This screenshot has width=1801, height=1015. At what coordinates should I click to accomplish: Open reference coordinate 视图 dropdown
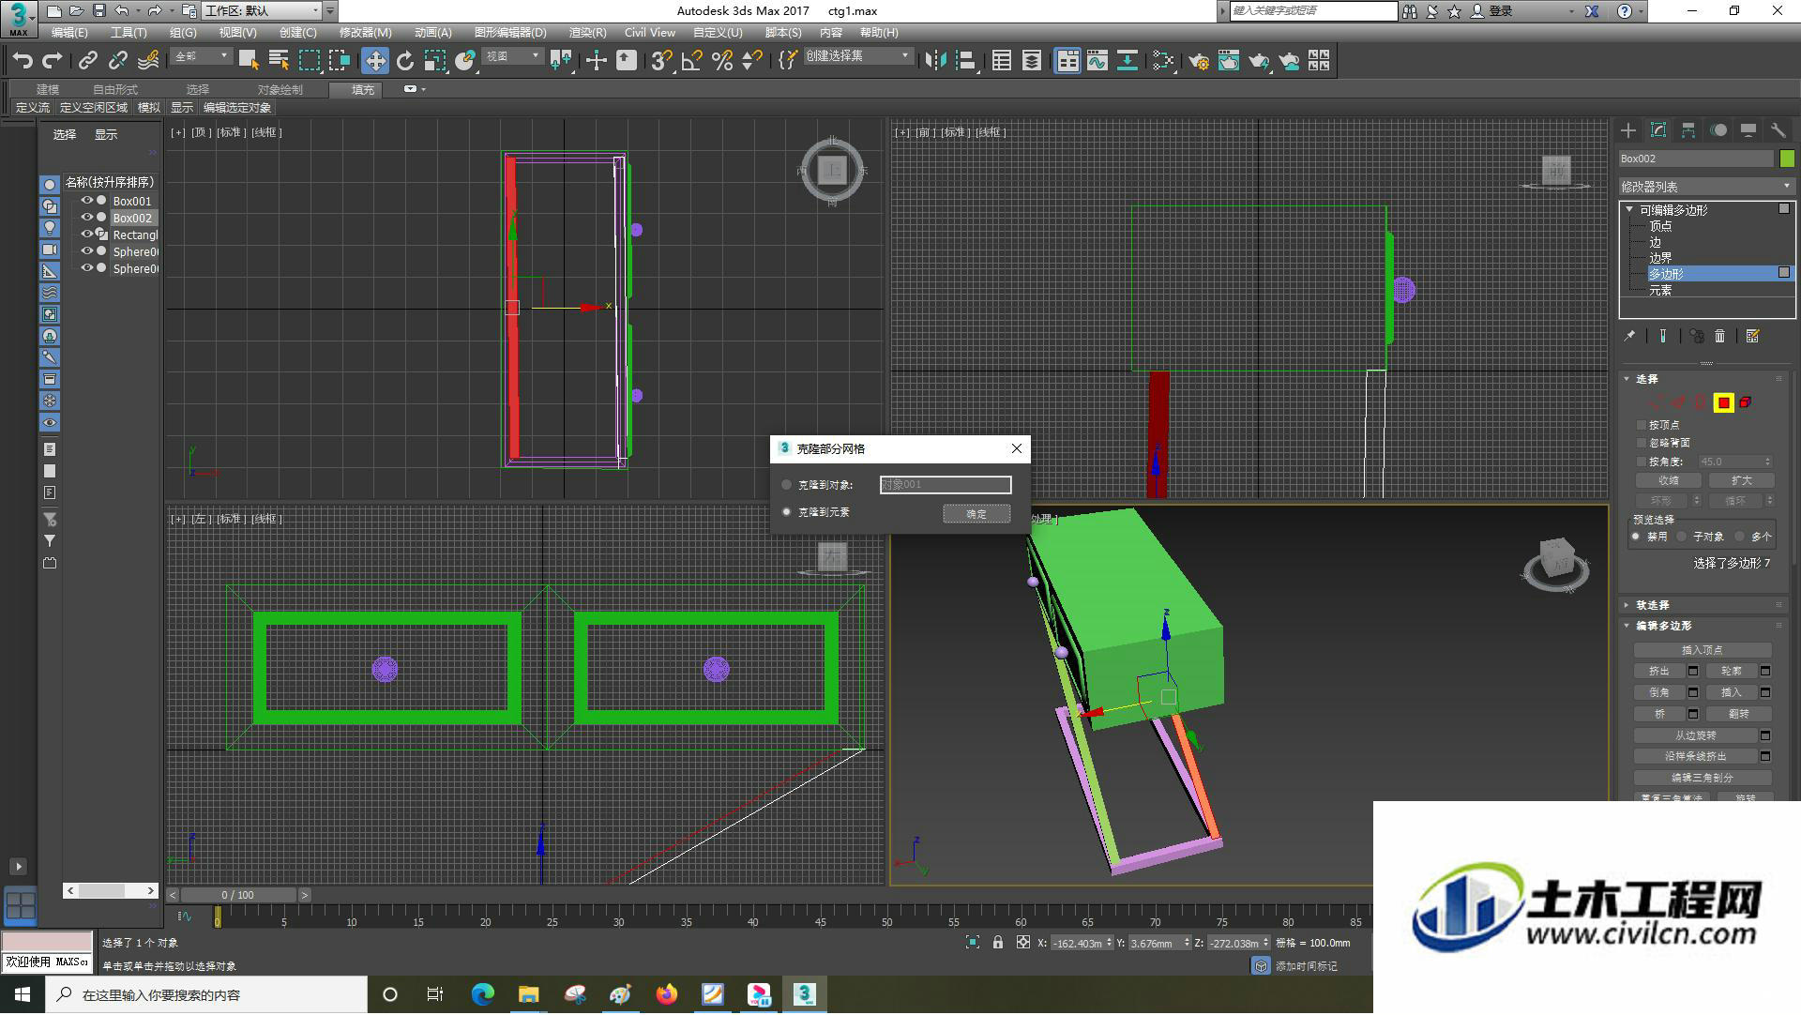(x=513, y=56)
